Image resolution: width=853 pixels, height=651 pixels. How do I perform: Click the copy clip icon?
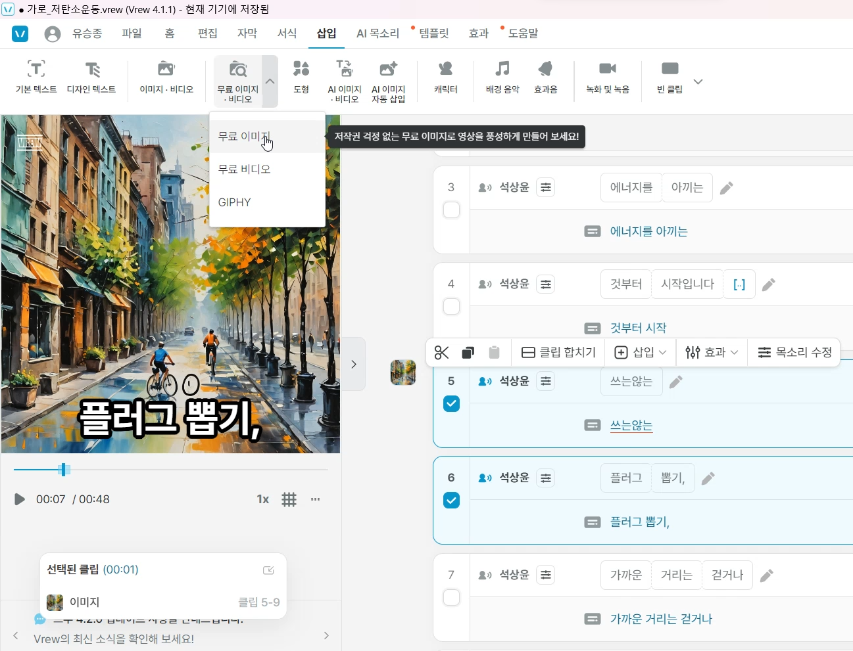(468, 353)
